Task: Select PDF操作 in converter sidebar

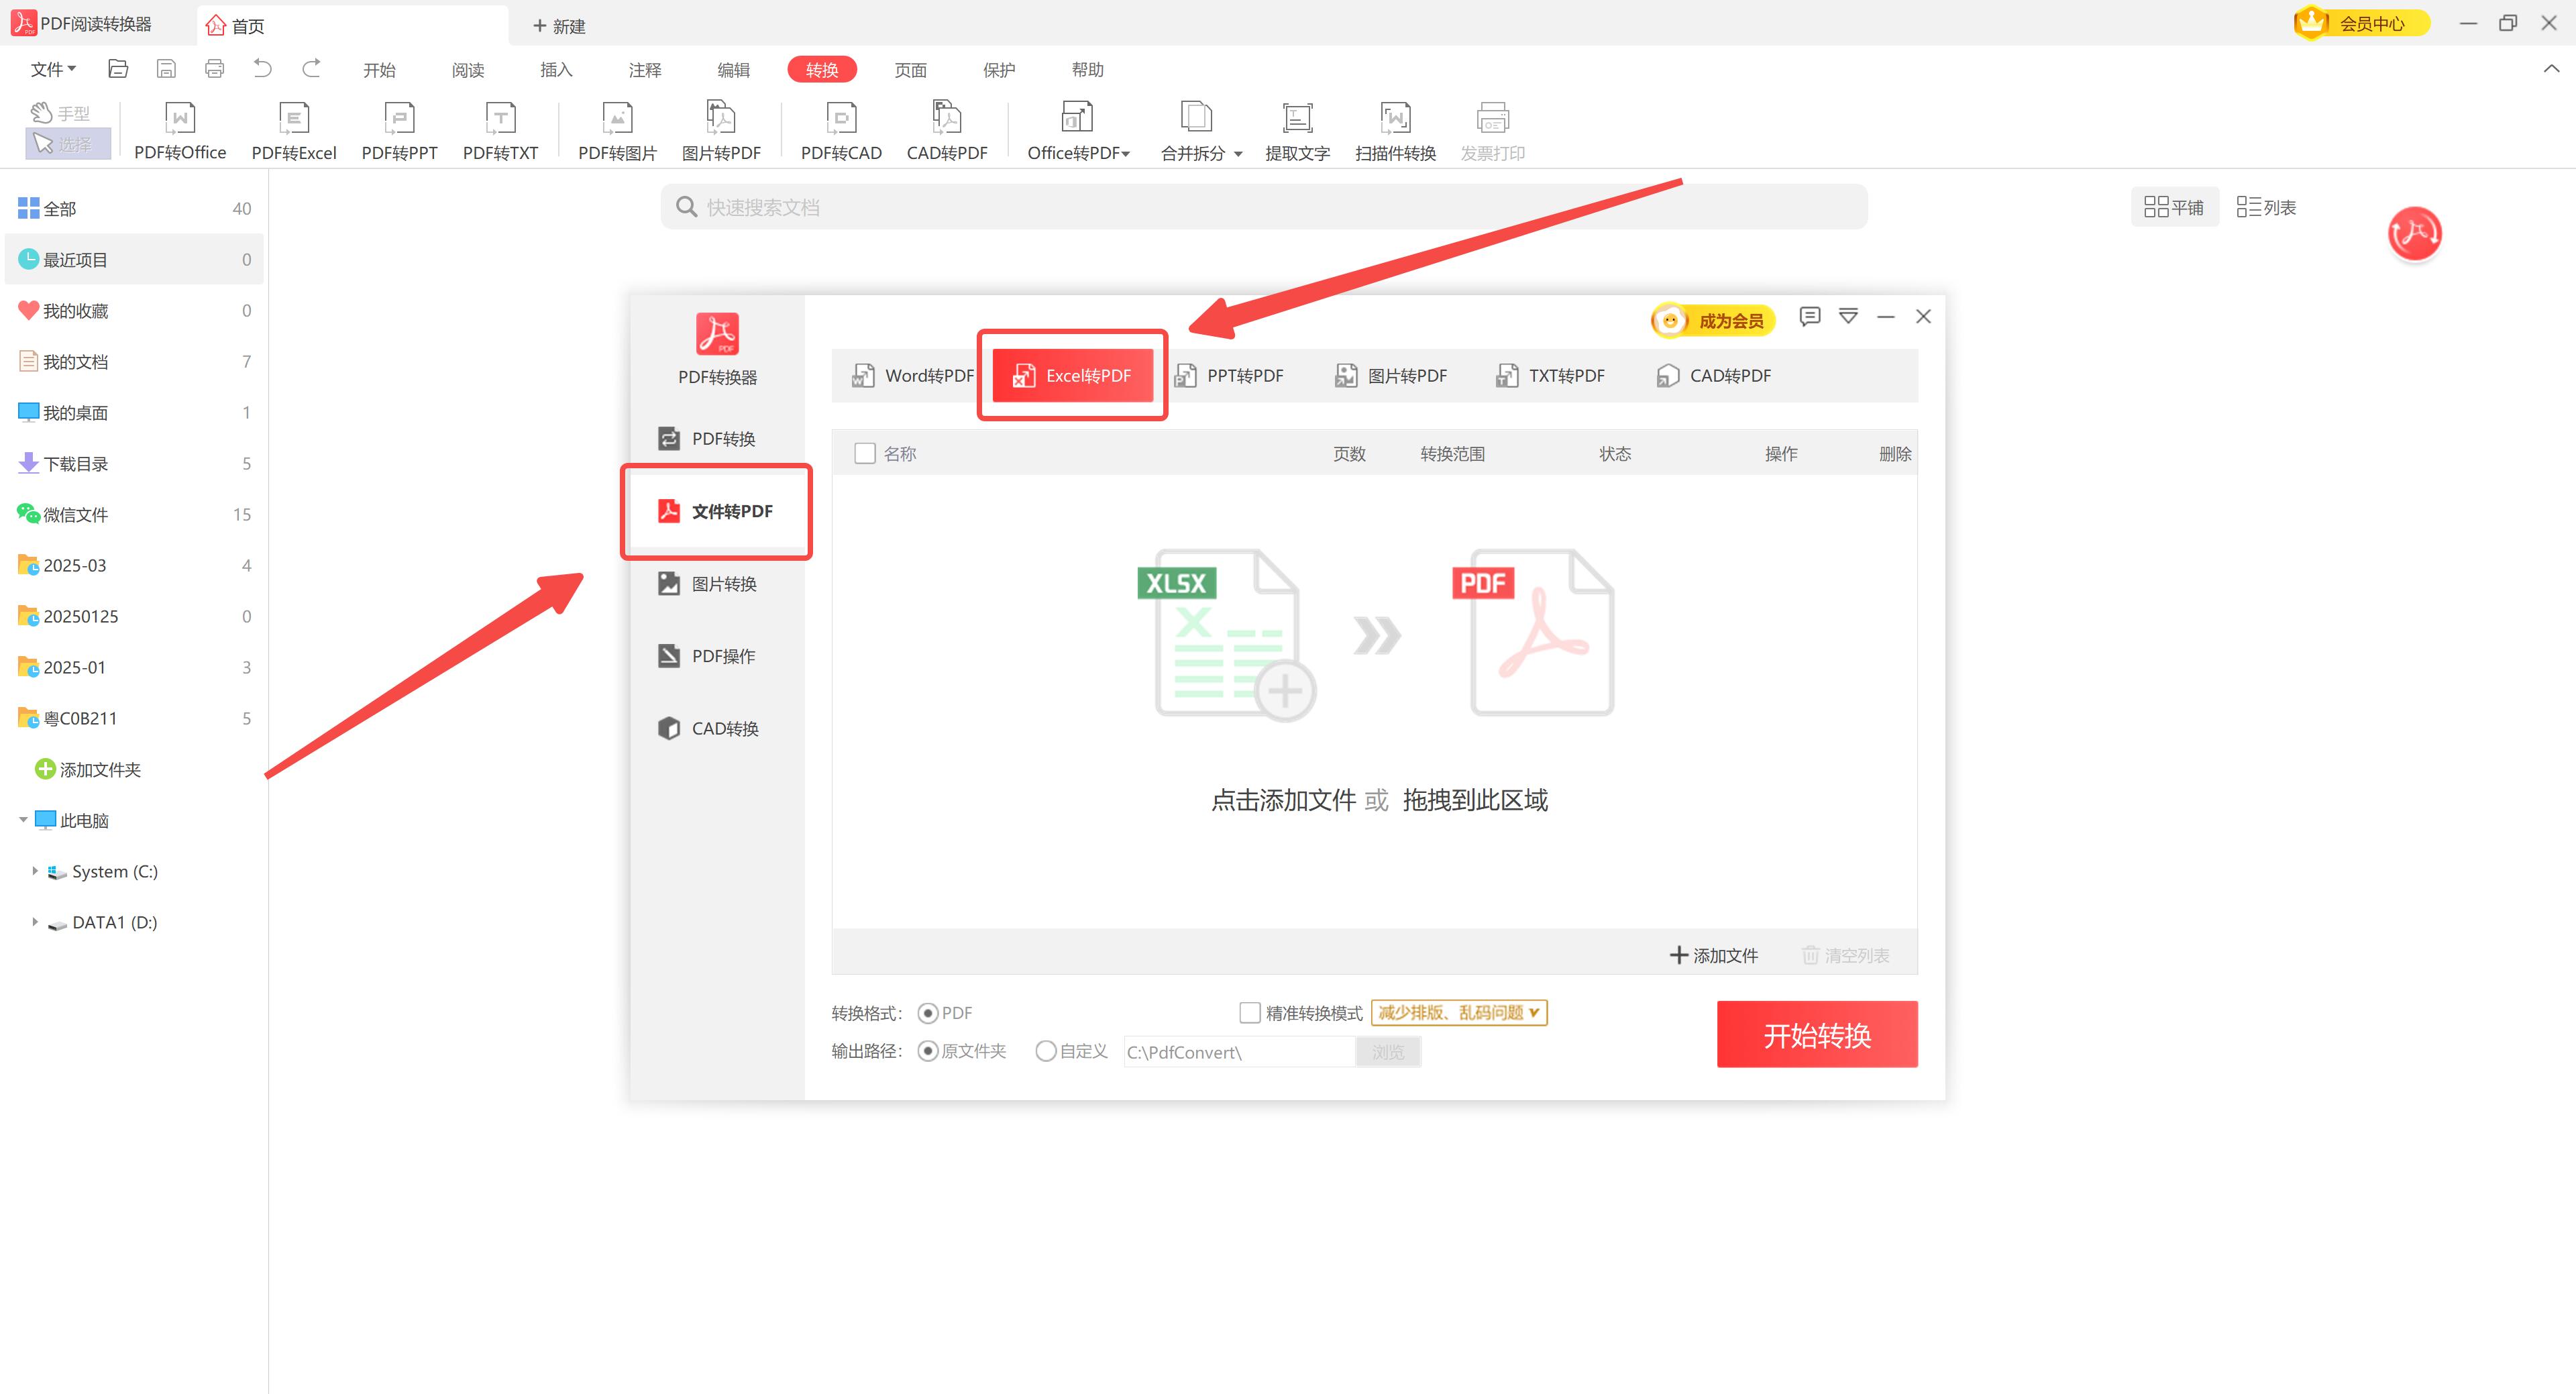Action: 717,656
